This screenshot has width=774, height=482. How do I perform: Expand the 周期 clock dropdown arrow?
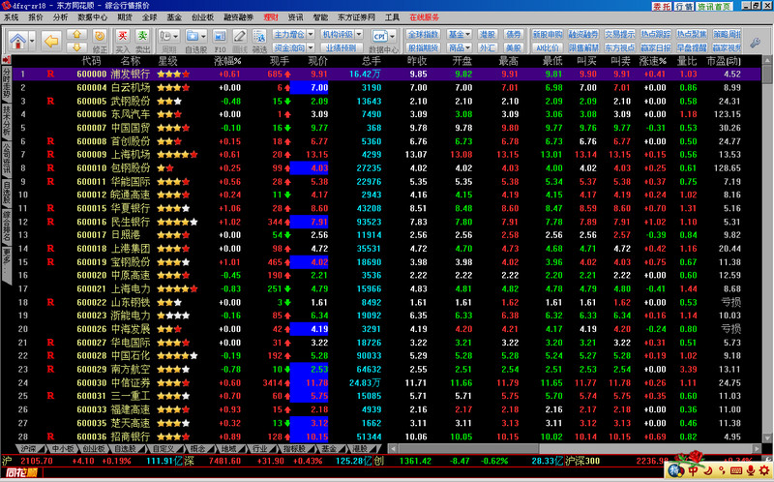[x=176, y=36]
